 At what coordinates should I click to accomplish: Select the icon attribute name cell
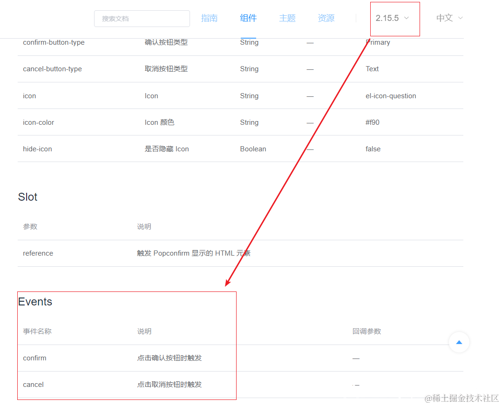click(29, 96)
